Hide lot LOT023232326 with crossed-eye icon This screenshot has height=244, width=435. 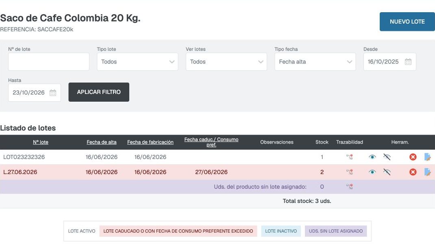click(387, 157)
